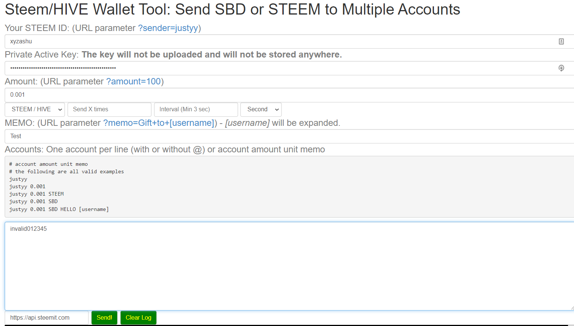Click the example line 'justyy 0.001 SBD HELLO [username]'
This screenshot has width=574, height=326.
(x=59, y=209)
